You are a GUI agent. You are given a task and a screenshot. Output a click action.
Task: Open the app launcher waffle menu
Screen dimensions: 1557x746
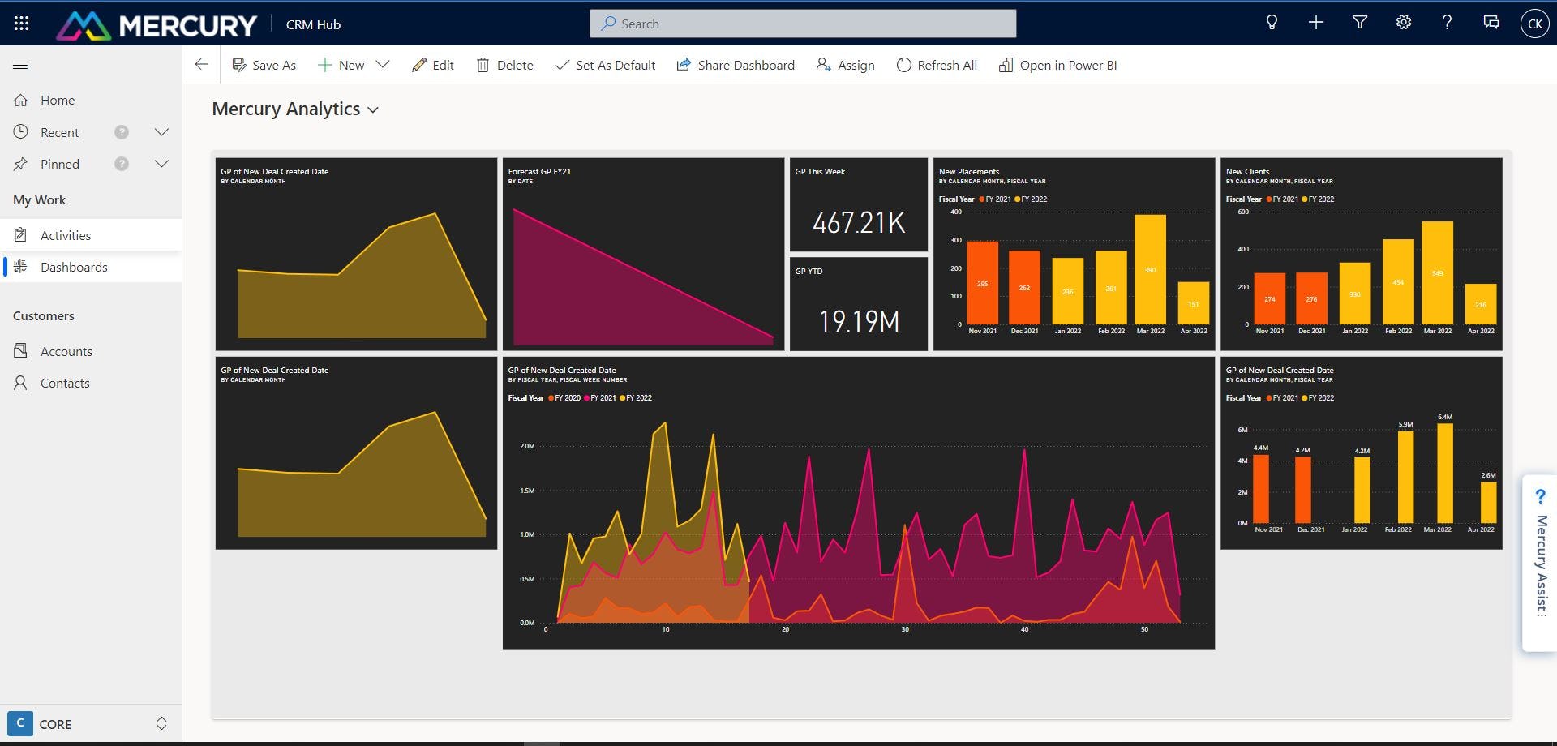(21, 23)
